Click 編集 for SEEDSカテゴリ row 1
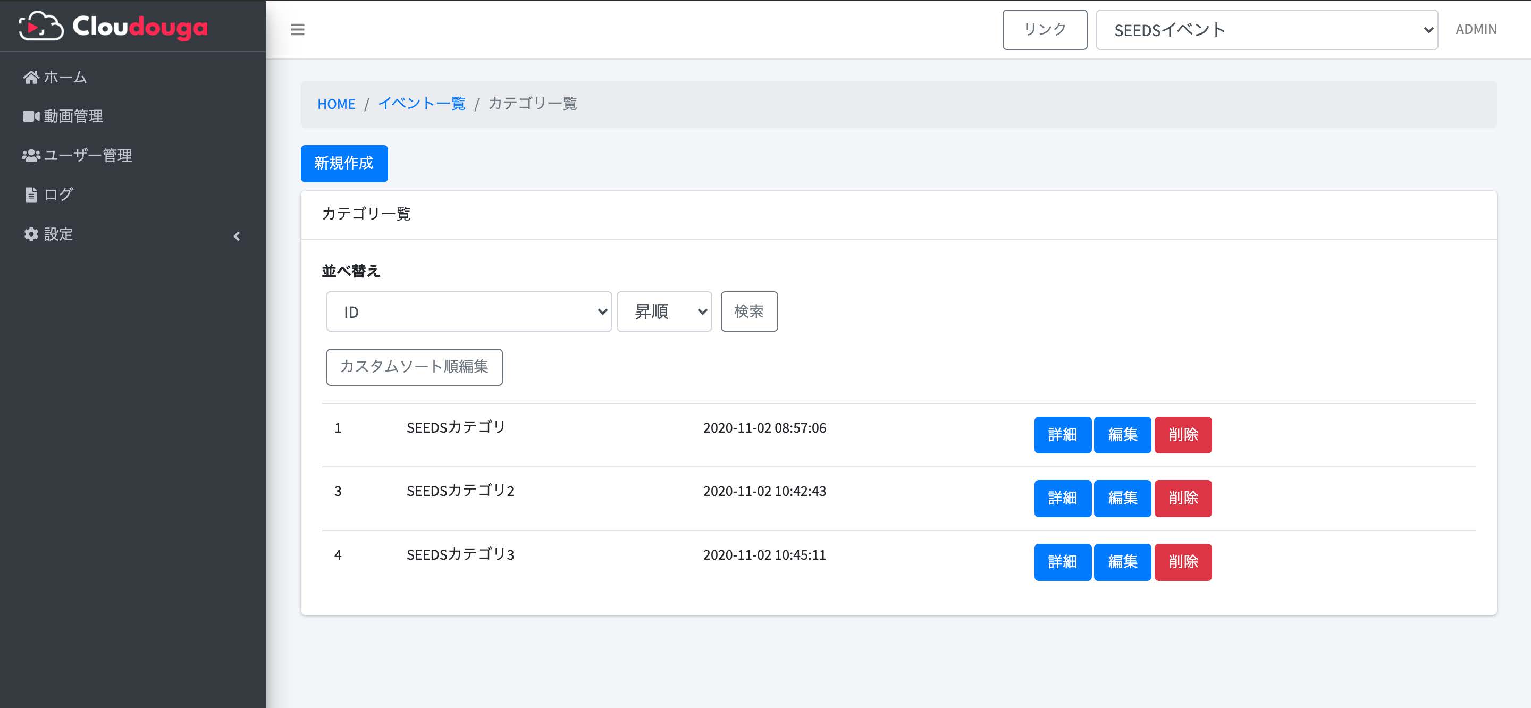The height and width of the screenshot is (708, 1531). [1122, 435]
